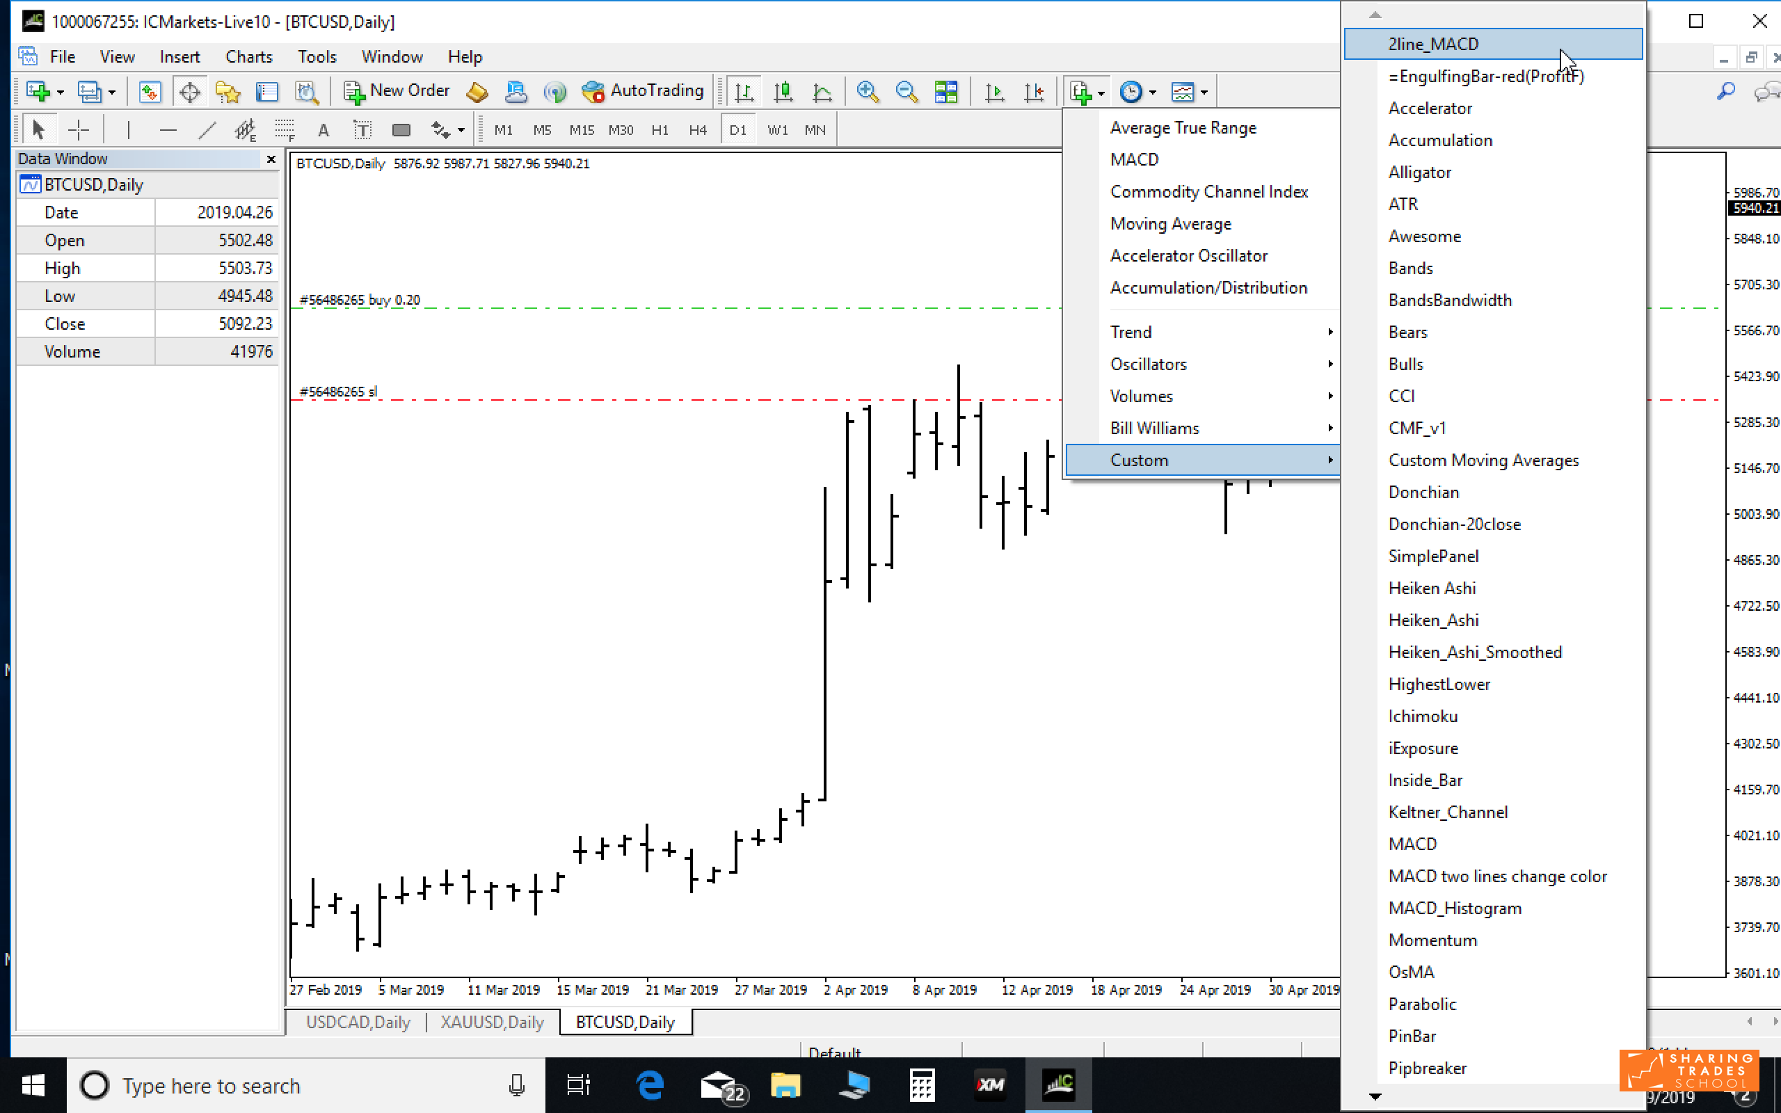Select the text label tool
Screen dimensions: 1781x1113
point(362,130)
